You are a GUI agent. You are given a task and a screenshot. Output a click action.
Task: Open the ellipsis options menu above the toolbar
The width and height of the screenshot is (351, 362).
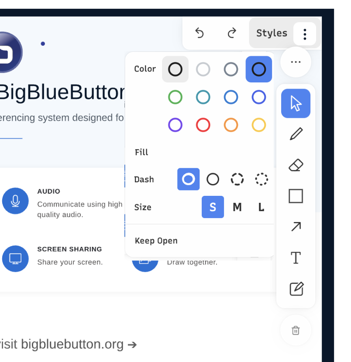click(x=296, y=62)
